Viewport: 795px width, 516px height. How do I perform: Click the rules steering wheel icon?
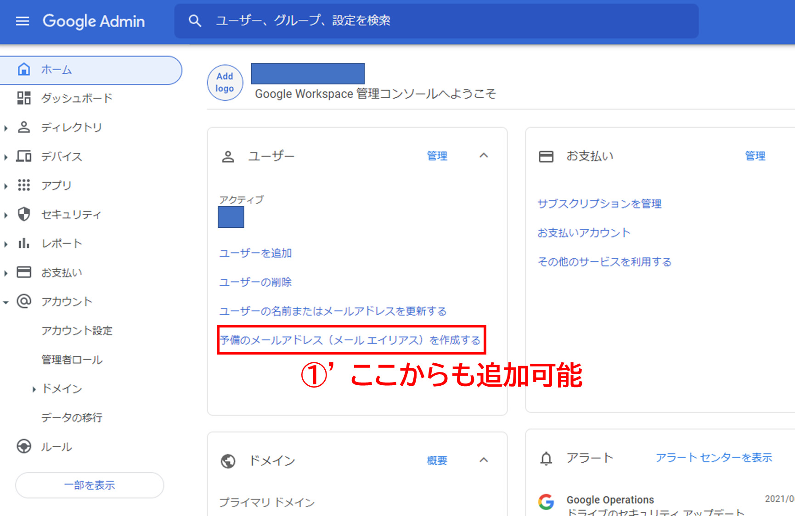click(x=24, y=446)
